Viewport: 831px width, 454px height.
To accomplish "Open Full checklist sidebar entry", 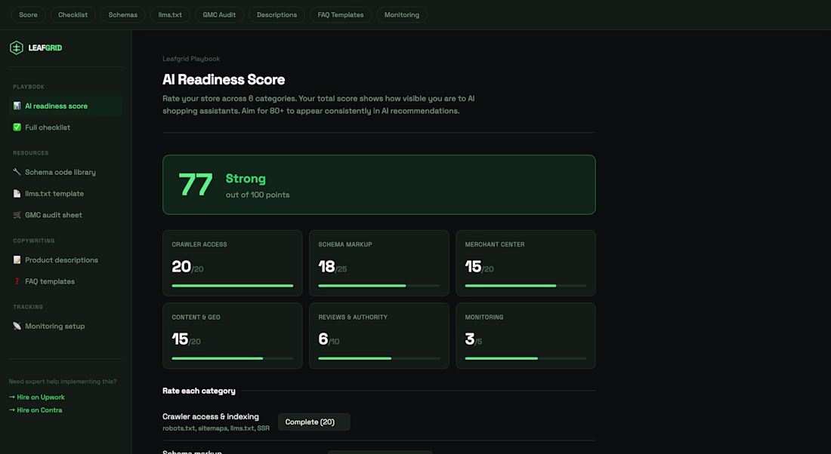I will [66, 127].
